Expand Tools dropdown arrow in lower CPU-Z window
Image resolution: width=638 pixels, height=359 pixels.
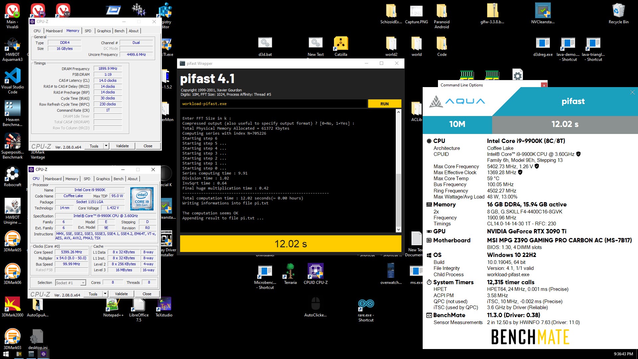pyautogui.click(x=105, y=294)
